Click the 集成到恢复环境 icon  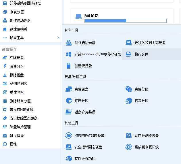click(129, 147)
